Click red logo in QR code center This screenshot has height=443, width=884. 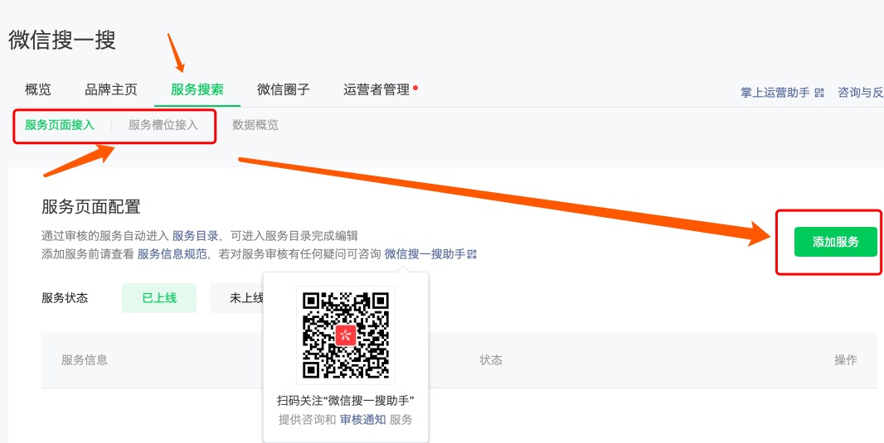click(x=344, y=335)
